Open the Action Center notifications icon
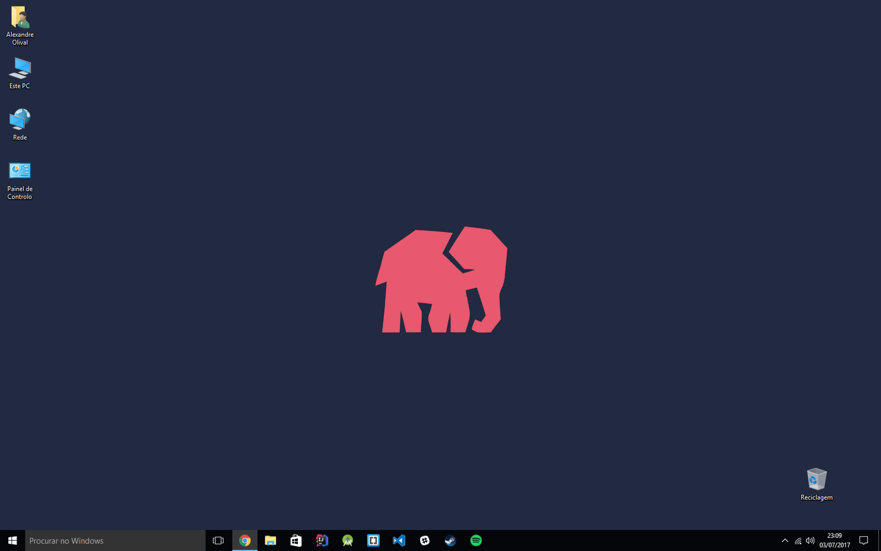Screen dimensions: 881x551 [864, 541]
